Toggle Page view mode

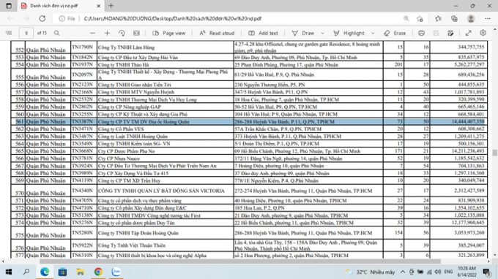pos(169,33)
